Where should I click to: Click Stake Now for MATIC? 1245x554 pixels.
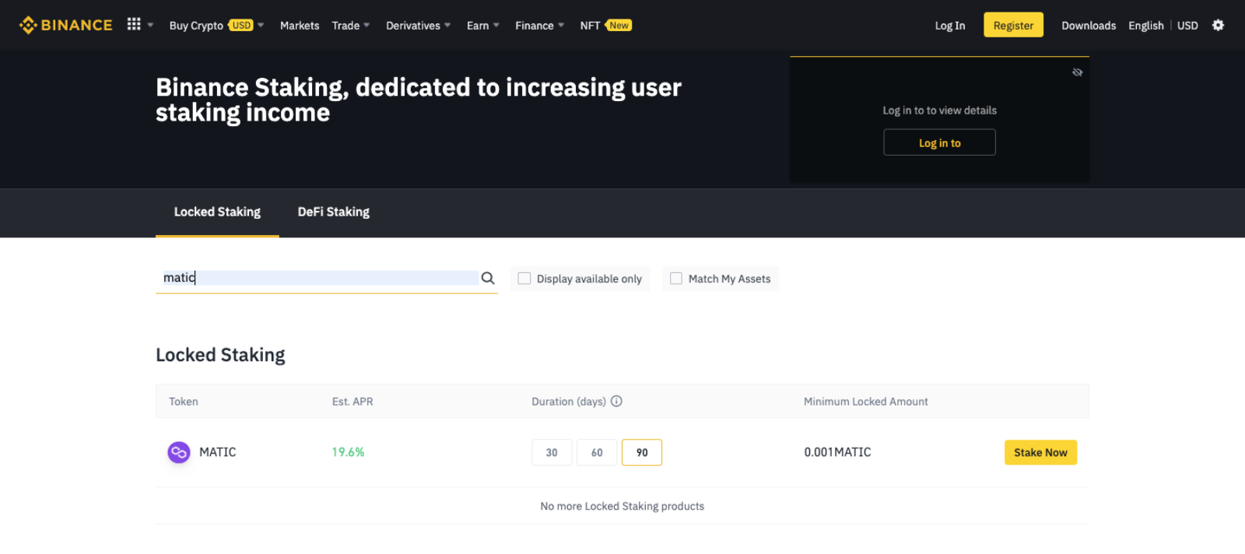click(1040, 452)
